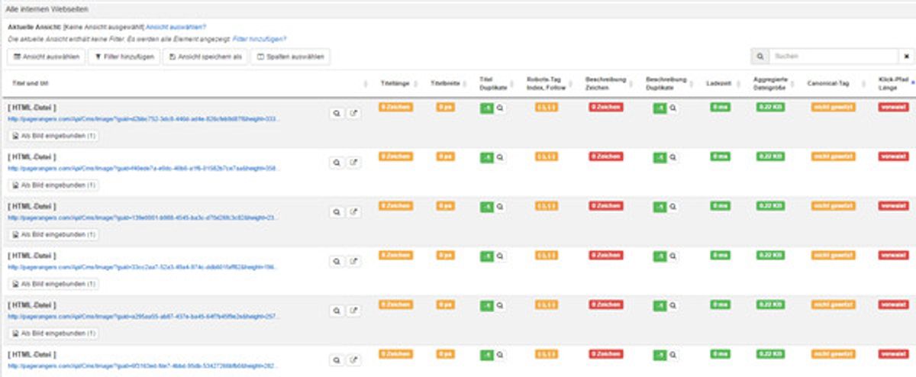Follow the blue 'Ansicht auswählen?' link
916x377 pixels.
pos(176,27)
